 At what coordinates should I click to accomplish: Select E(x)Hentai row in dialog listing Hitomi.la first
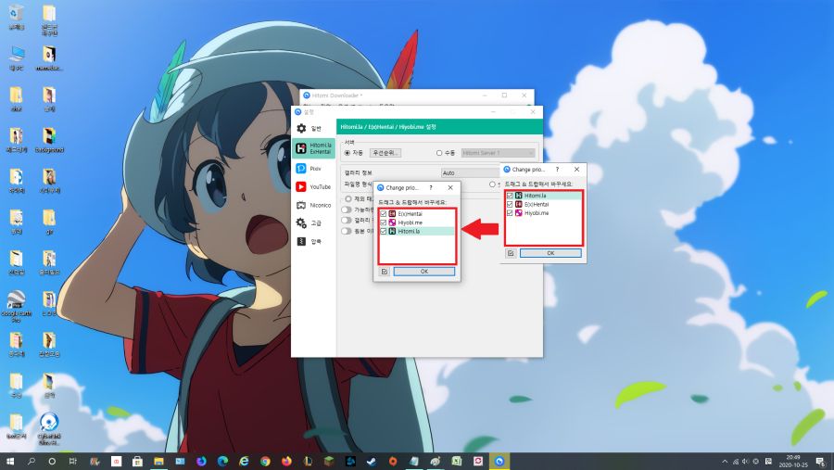pos(544,204)
